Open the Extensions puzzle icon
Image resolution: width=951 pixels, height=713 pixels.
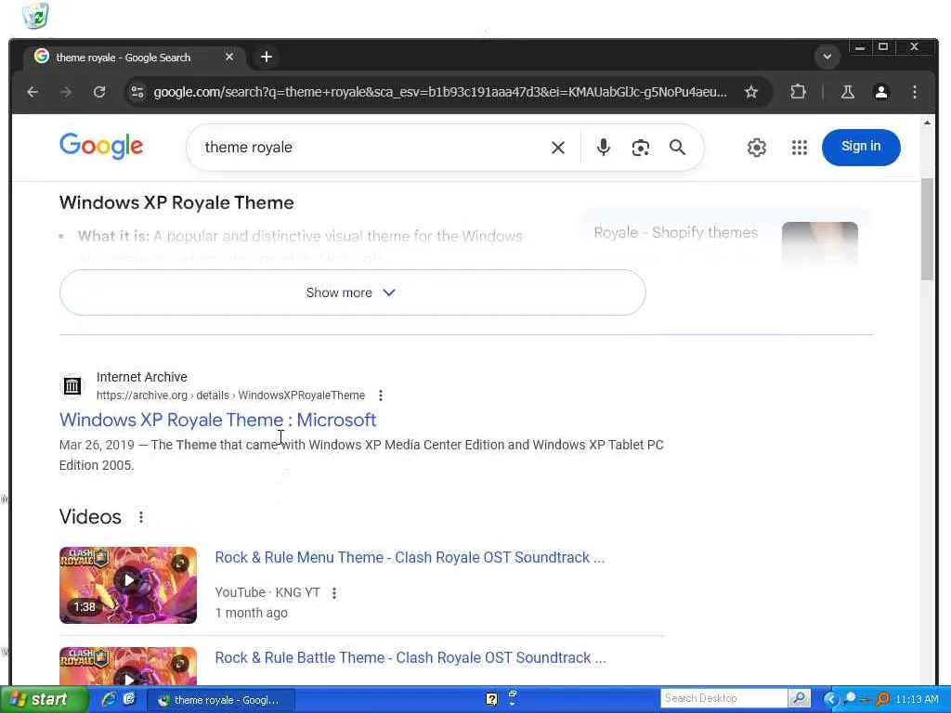[798, 92]
